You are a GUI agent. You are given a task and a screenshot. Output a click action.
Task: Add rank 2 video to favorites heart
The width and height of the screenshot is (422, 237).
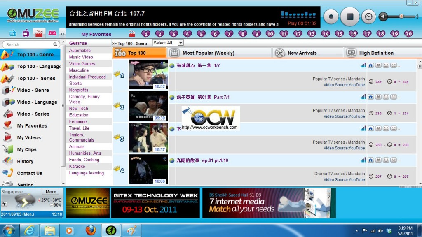click(x=378, y=97)
